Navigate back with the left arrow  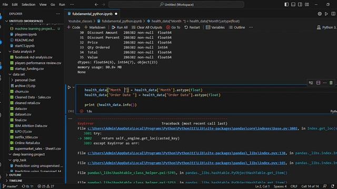pyautogui.click(x=96, y=5)
